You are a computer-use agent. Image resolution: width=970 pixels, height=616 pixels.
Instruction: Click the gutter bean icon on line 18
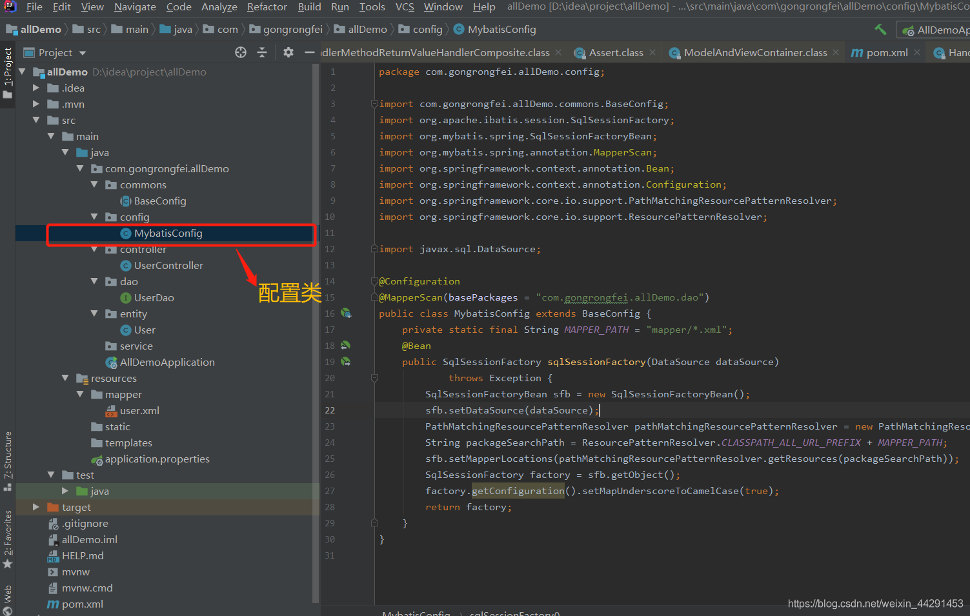click(346, 345)
